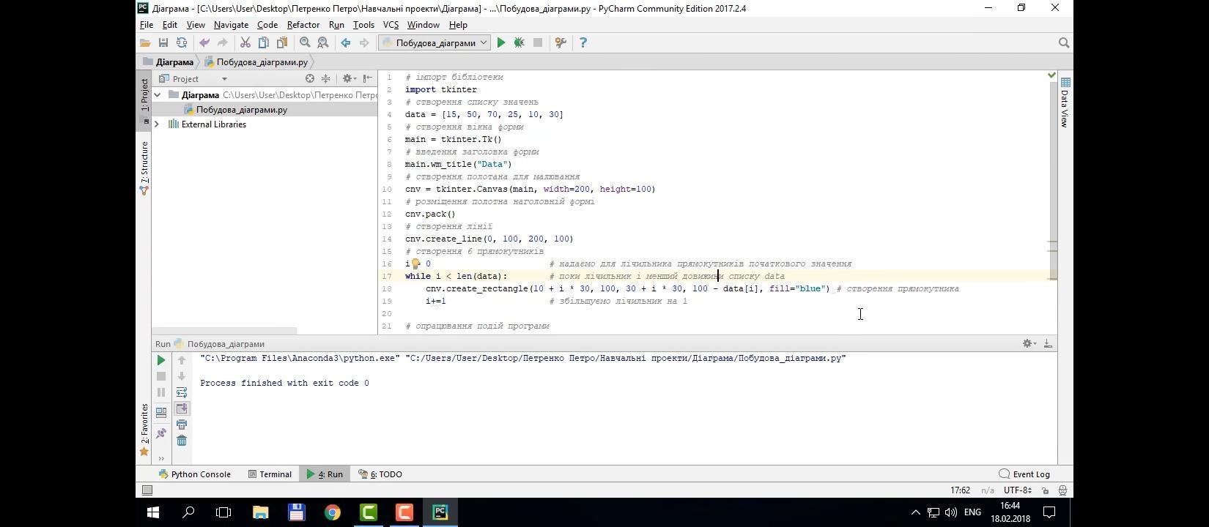Click the Run panel Stop button

161,376
